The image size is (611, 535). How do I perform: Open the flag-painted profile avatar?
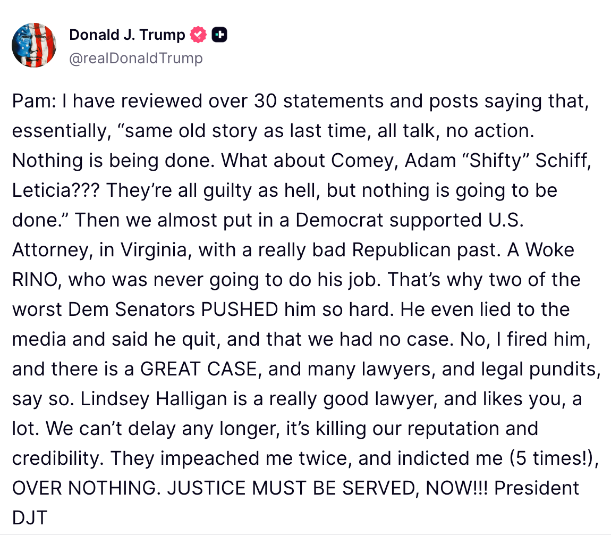(x=34, y=45)
